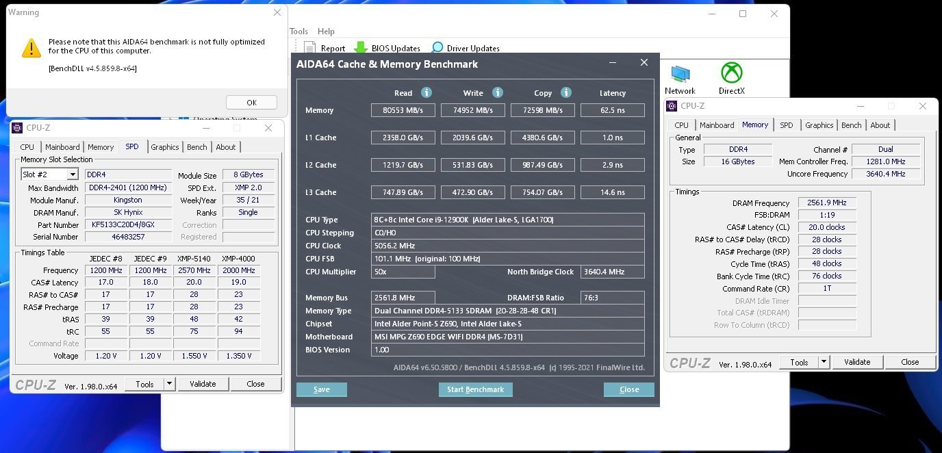
Task: Click Tools button in CPU-Z Memory window
Action: (x=800, y=362)
